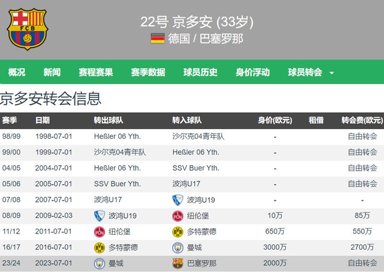Click the 转会费(欧元) column header
This screenshot has height=272, width=384.
click(362, 120)
